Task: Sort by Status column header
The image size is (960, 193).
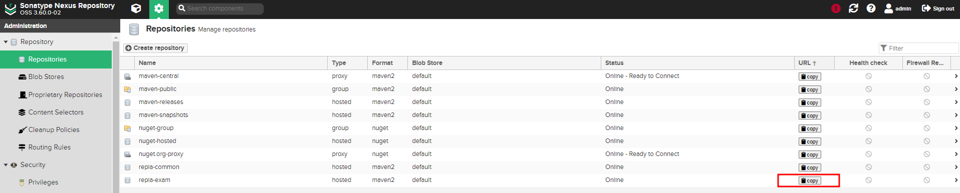Action: [697, 63]
